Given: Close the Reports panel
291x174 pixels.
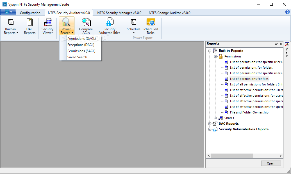Looking at the screenshot, I should coord(281,44).
